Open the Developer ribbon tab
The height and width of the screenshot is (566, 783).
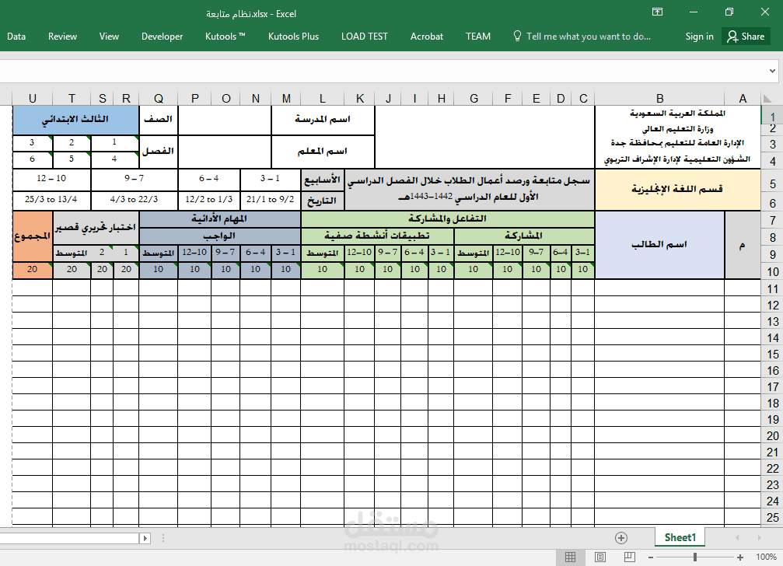pos(162,37)
